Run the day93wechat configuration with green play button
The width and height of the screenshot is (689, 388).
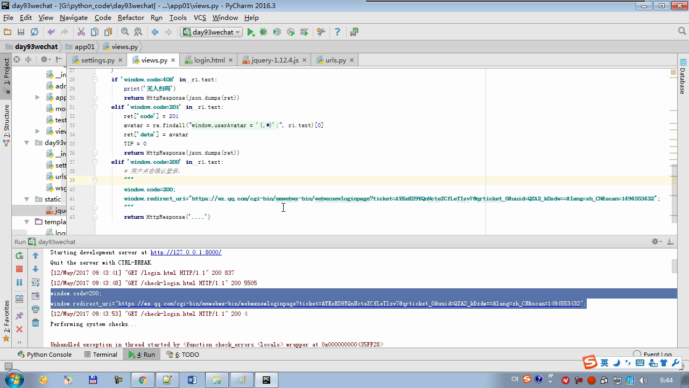250,32
